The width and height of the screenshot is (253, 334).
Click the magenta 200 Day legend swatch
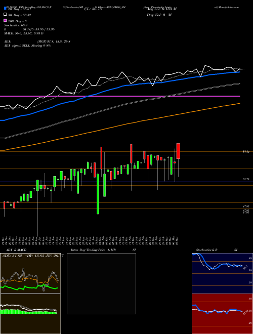(x=5, y=21)
